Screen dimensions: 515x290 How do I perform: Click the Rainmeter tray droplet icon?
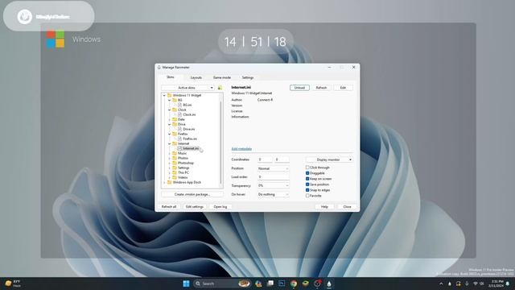point(450,284)
